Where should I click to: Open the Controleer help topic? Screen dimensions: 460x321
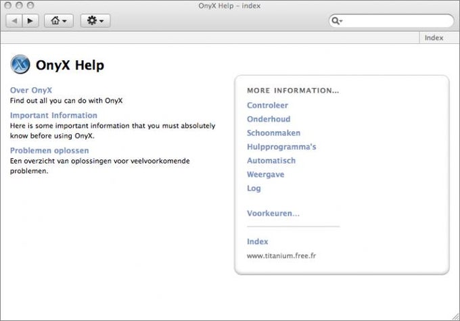point(267,105)
